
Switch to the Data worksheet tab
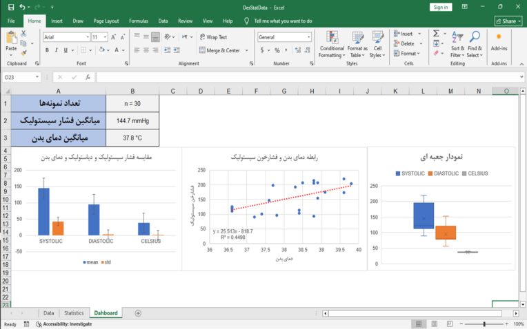tap(48, 313)
